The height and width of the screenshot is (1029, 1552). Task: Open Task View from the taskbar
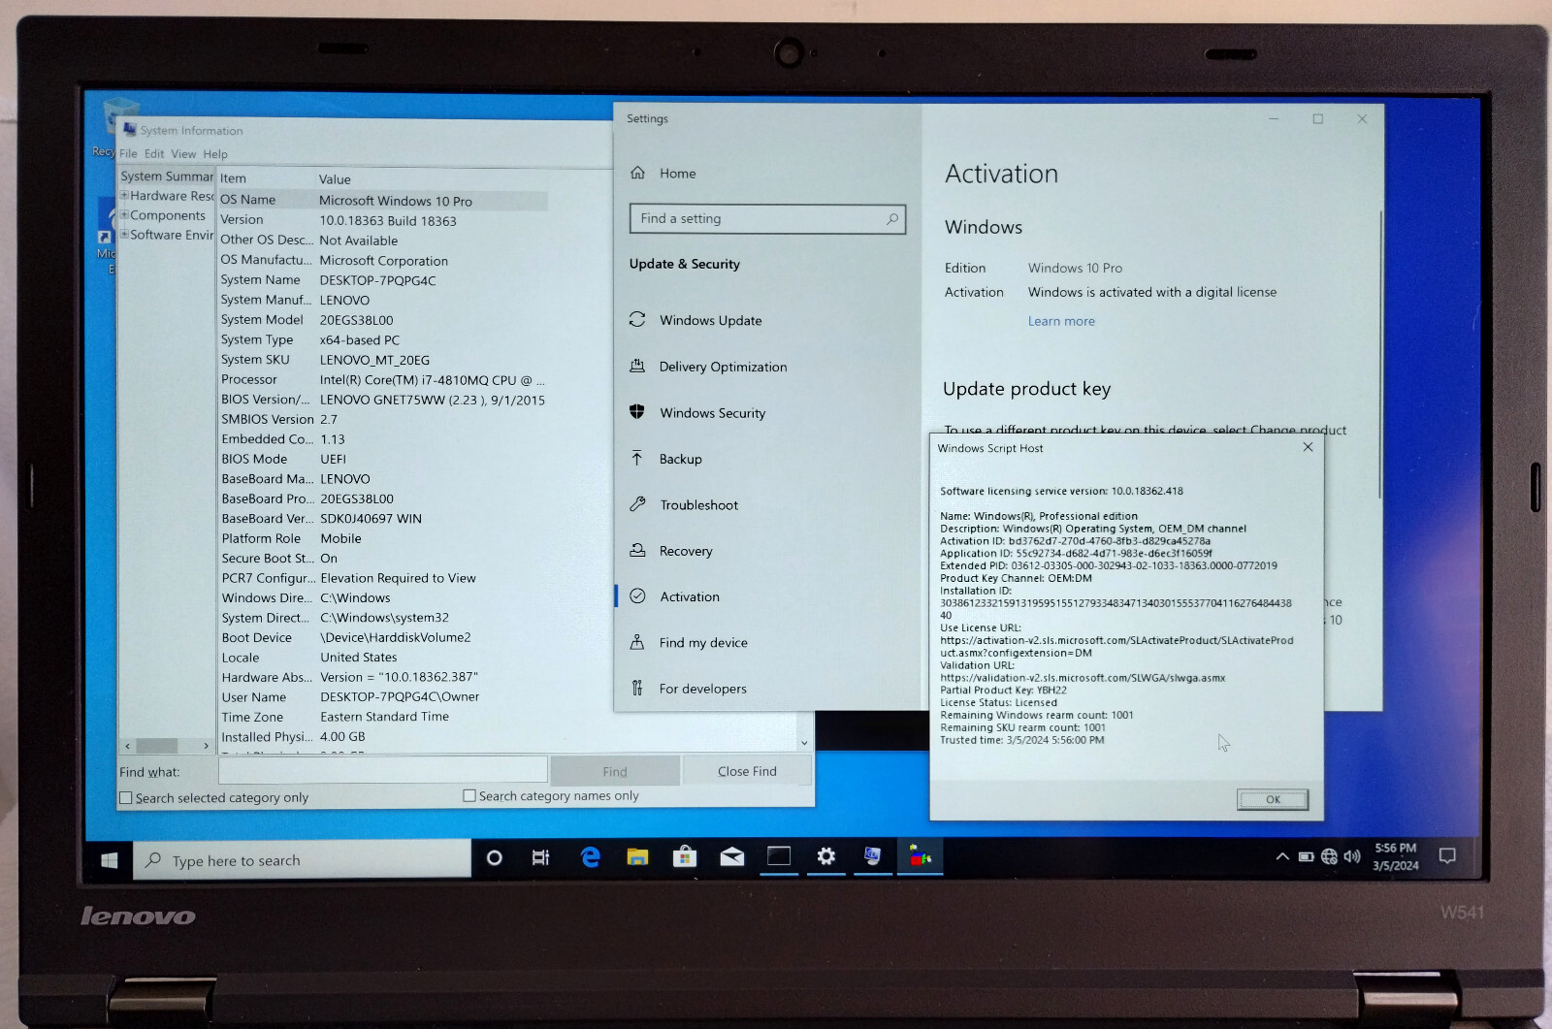tap(541, 857)
